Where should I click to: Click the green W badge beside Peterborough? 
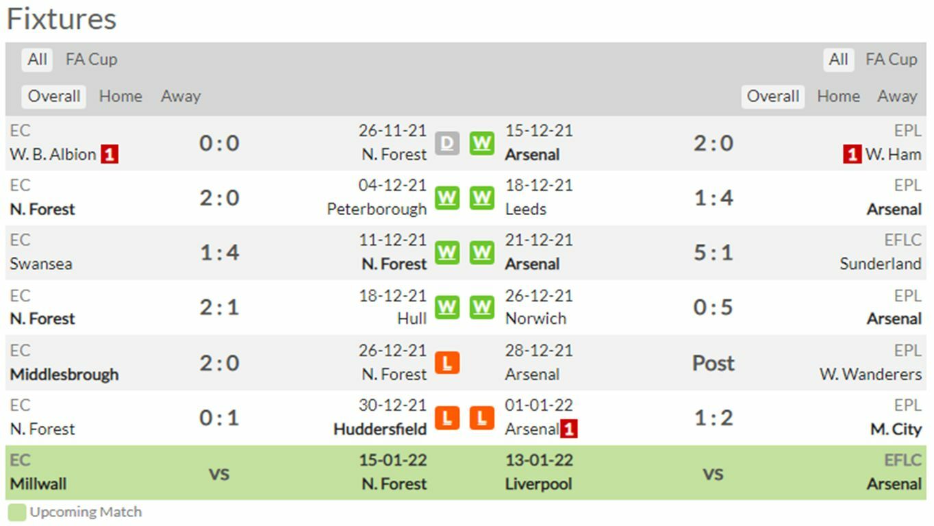447,198
